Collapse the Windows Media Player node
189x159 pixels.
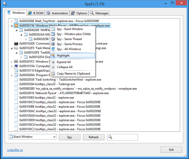tap(12, 26)
